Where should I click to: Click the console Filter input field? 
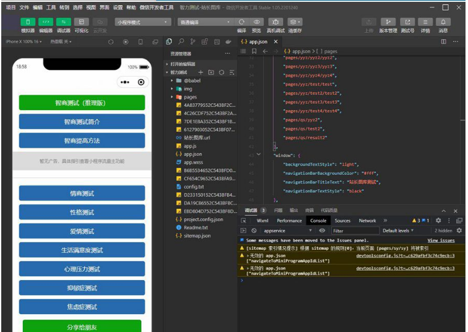click(x=353, y=231)
